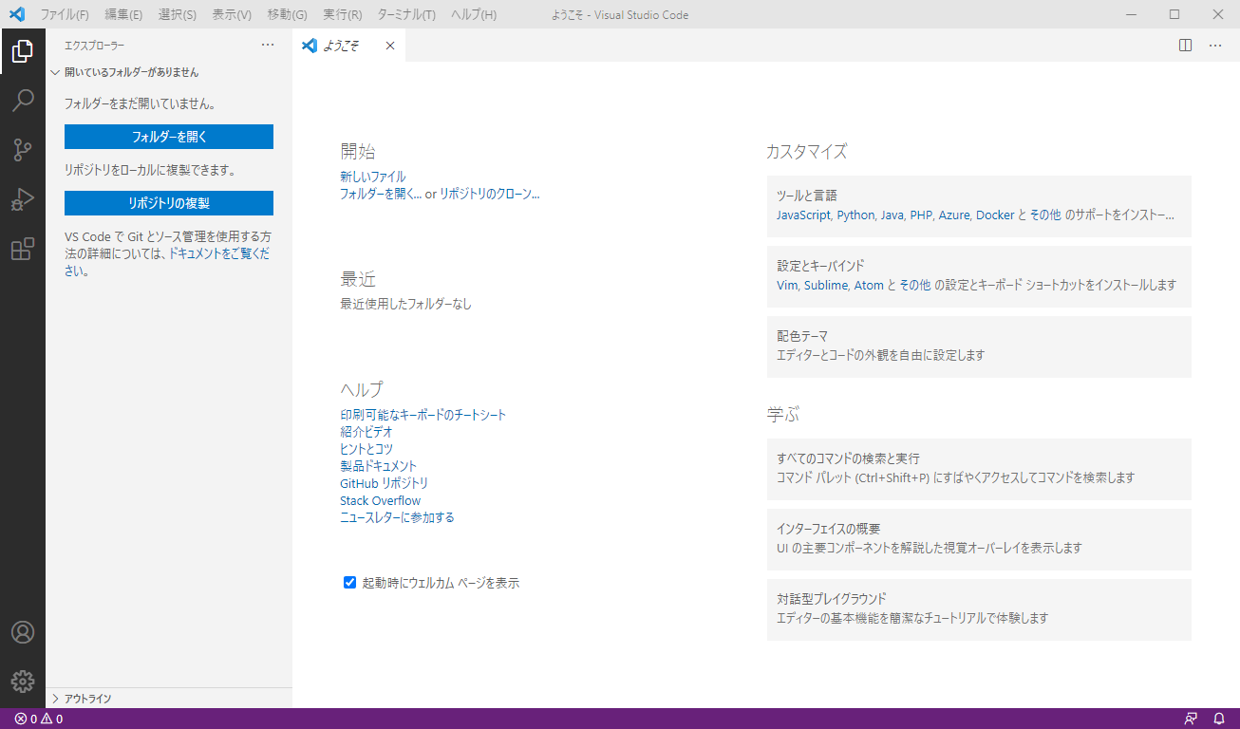
Task: Click リポジトリのクローン... link
Action: click(x=489, y=194)
